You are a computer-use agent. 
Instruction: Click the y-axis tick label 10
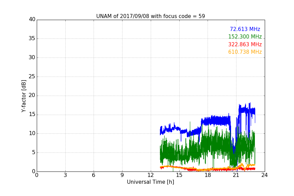(x=32, y=133)
